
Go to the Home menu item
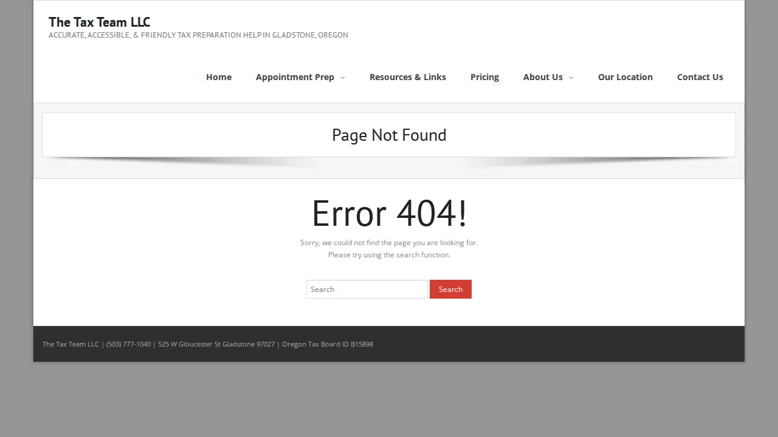[x=219, y=77]
